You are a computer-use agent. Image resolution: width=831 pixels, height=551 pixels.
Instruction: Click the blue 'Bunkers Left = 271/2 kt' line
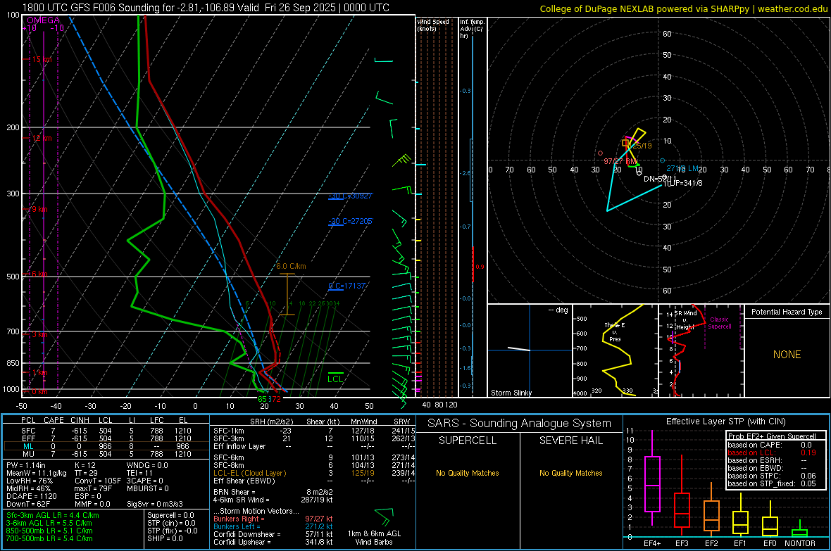pos(273,526)
